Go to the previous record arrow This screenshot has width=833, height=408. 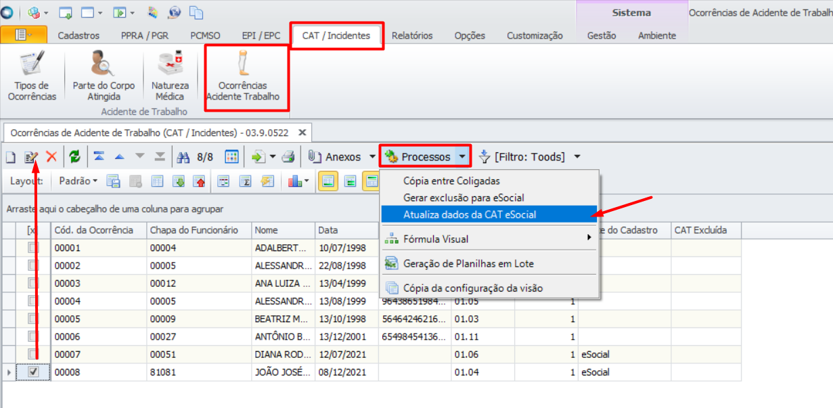[119, 157]
